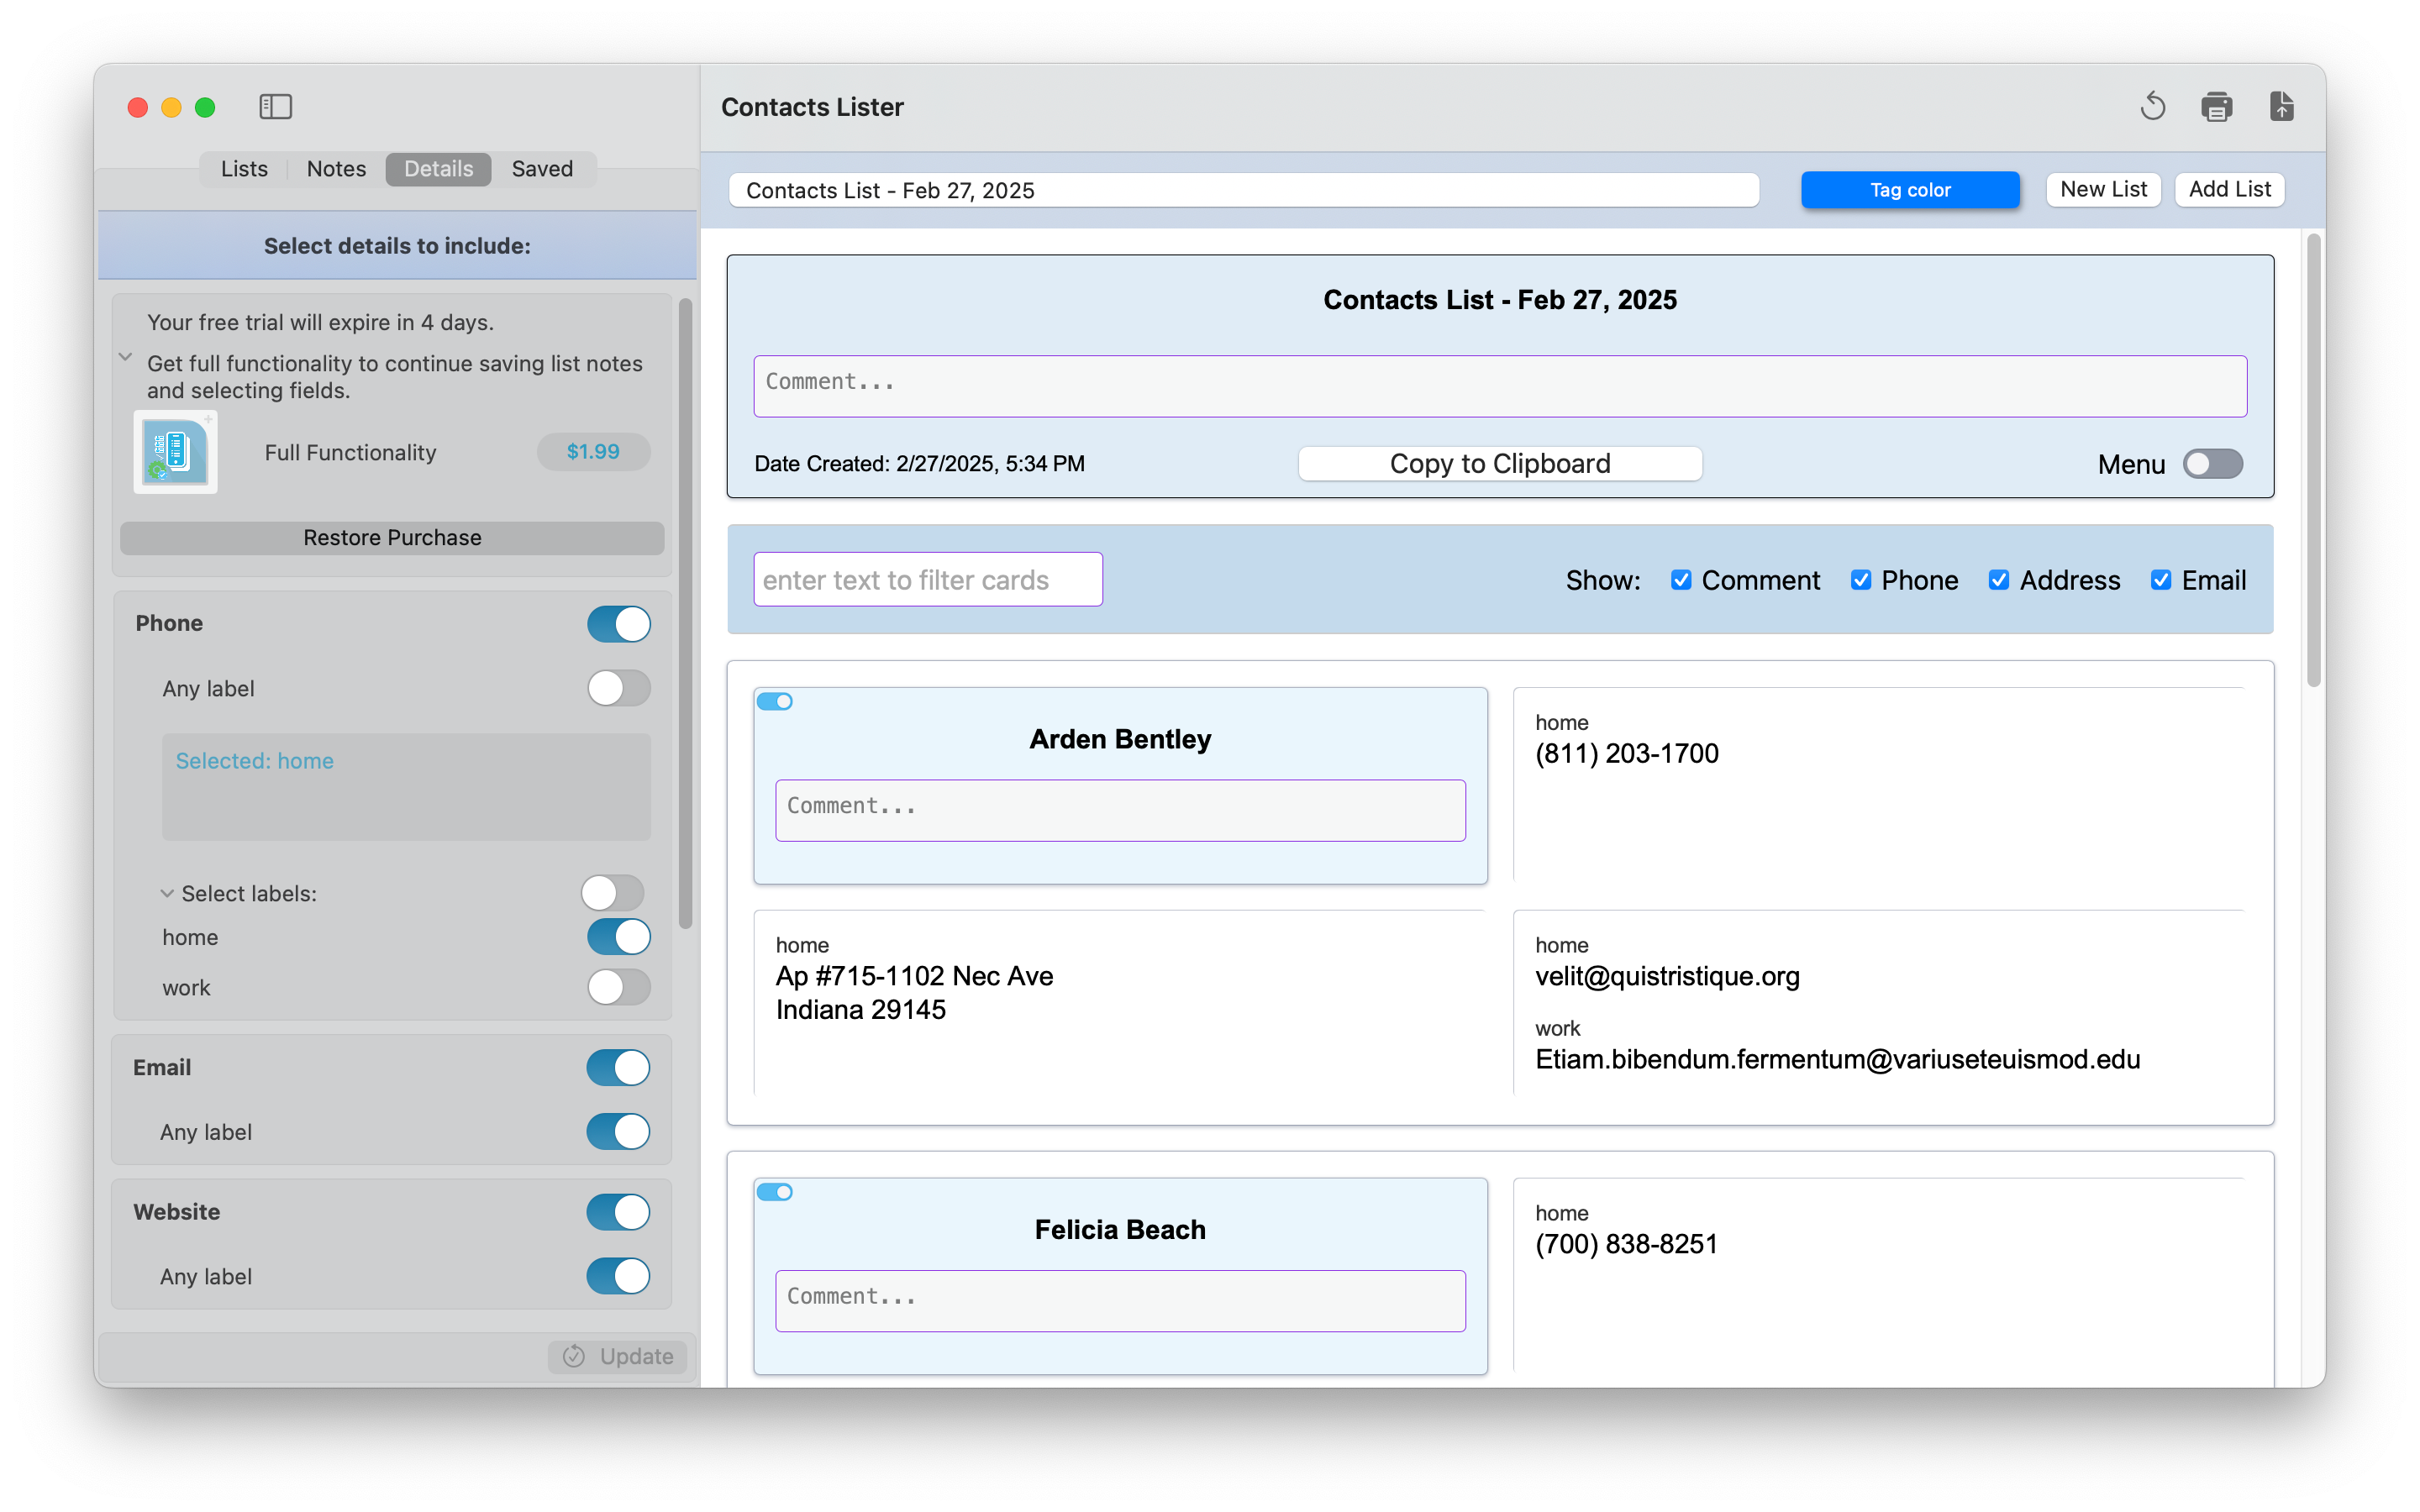Uncheck the Comment show checkbox
2420x1512 pixels.
tap(1681, 580)
